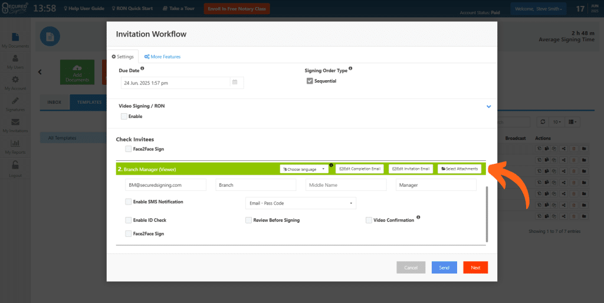Refresh the templates list behind the dialog
Image resolution: width=604 pixels, height=303 pixels.
point(543,122)
